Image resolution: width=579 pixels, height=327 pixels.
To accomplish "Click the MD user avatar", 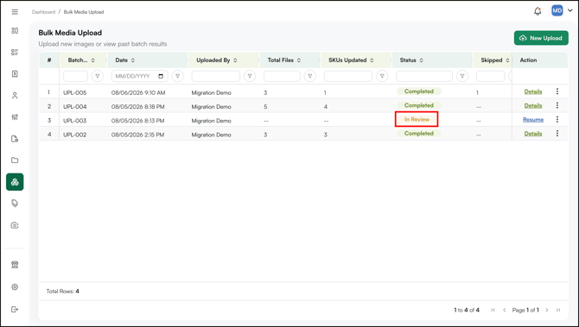I will click(x=557, y=10).
